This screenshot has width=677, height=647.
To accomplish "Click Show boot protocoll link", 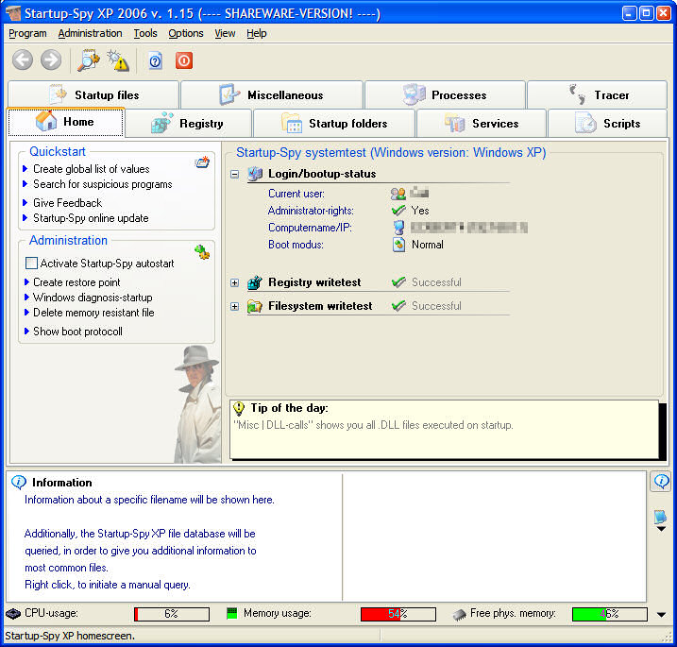I will tap(77, 332).
